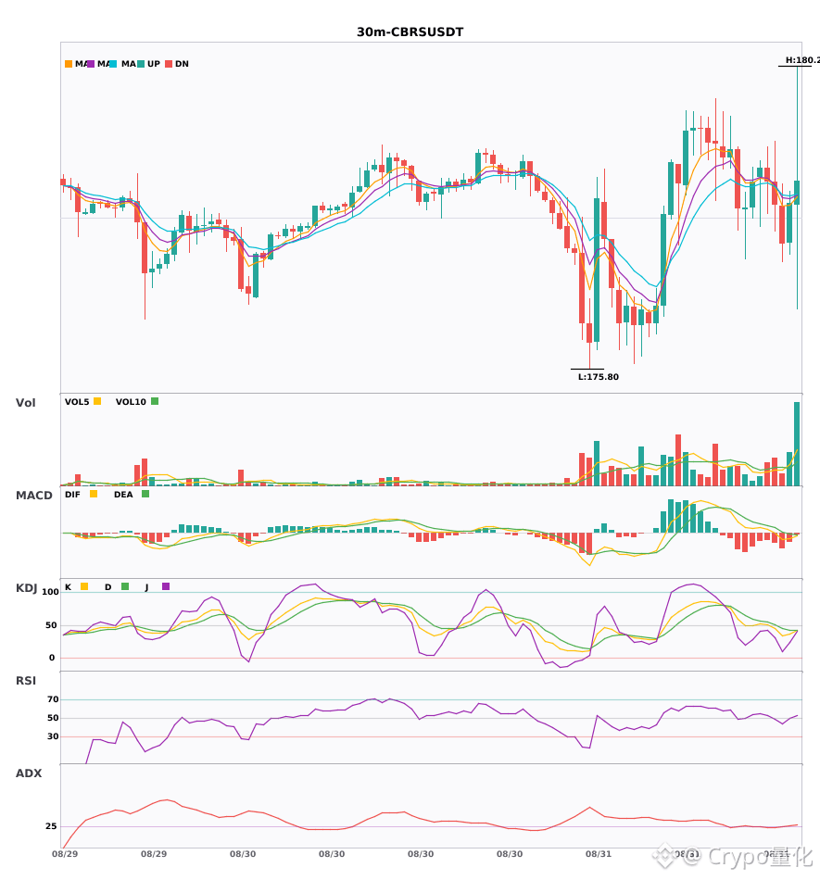
Task: Click the purple J line swatch
Action: 166,586
